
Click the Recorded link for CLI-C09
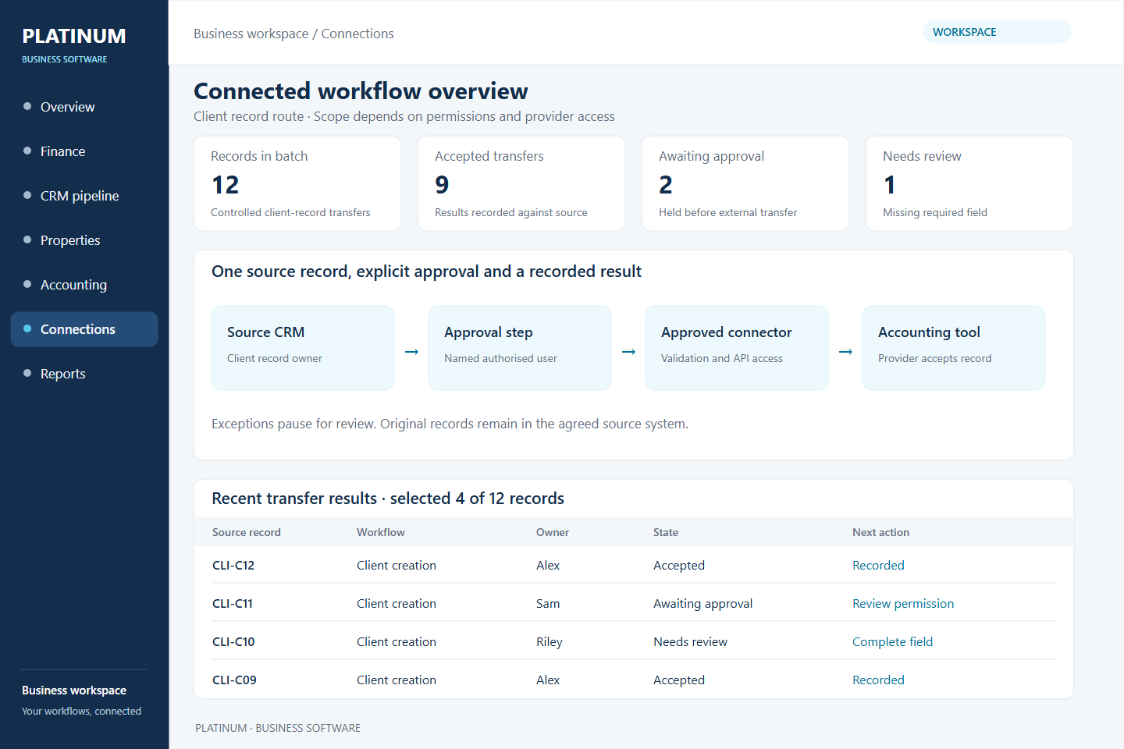tap(878, 680)
